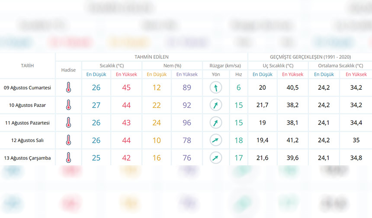Click the highest temperature value 45

[126, 88]
